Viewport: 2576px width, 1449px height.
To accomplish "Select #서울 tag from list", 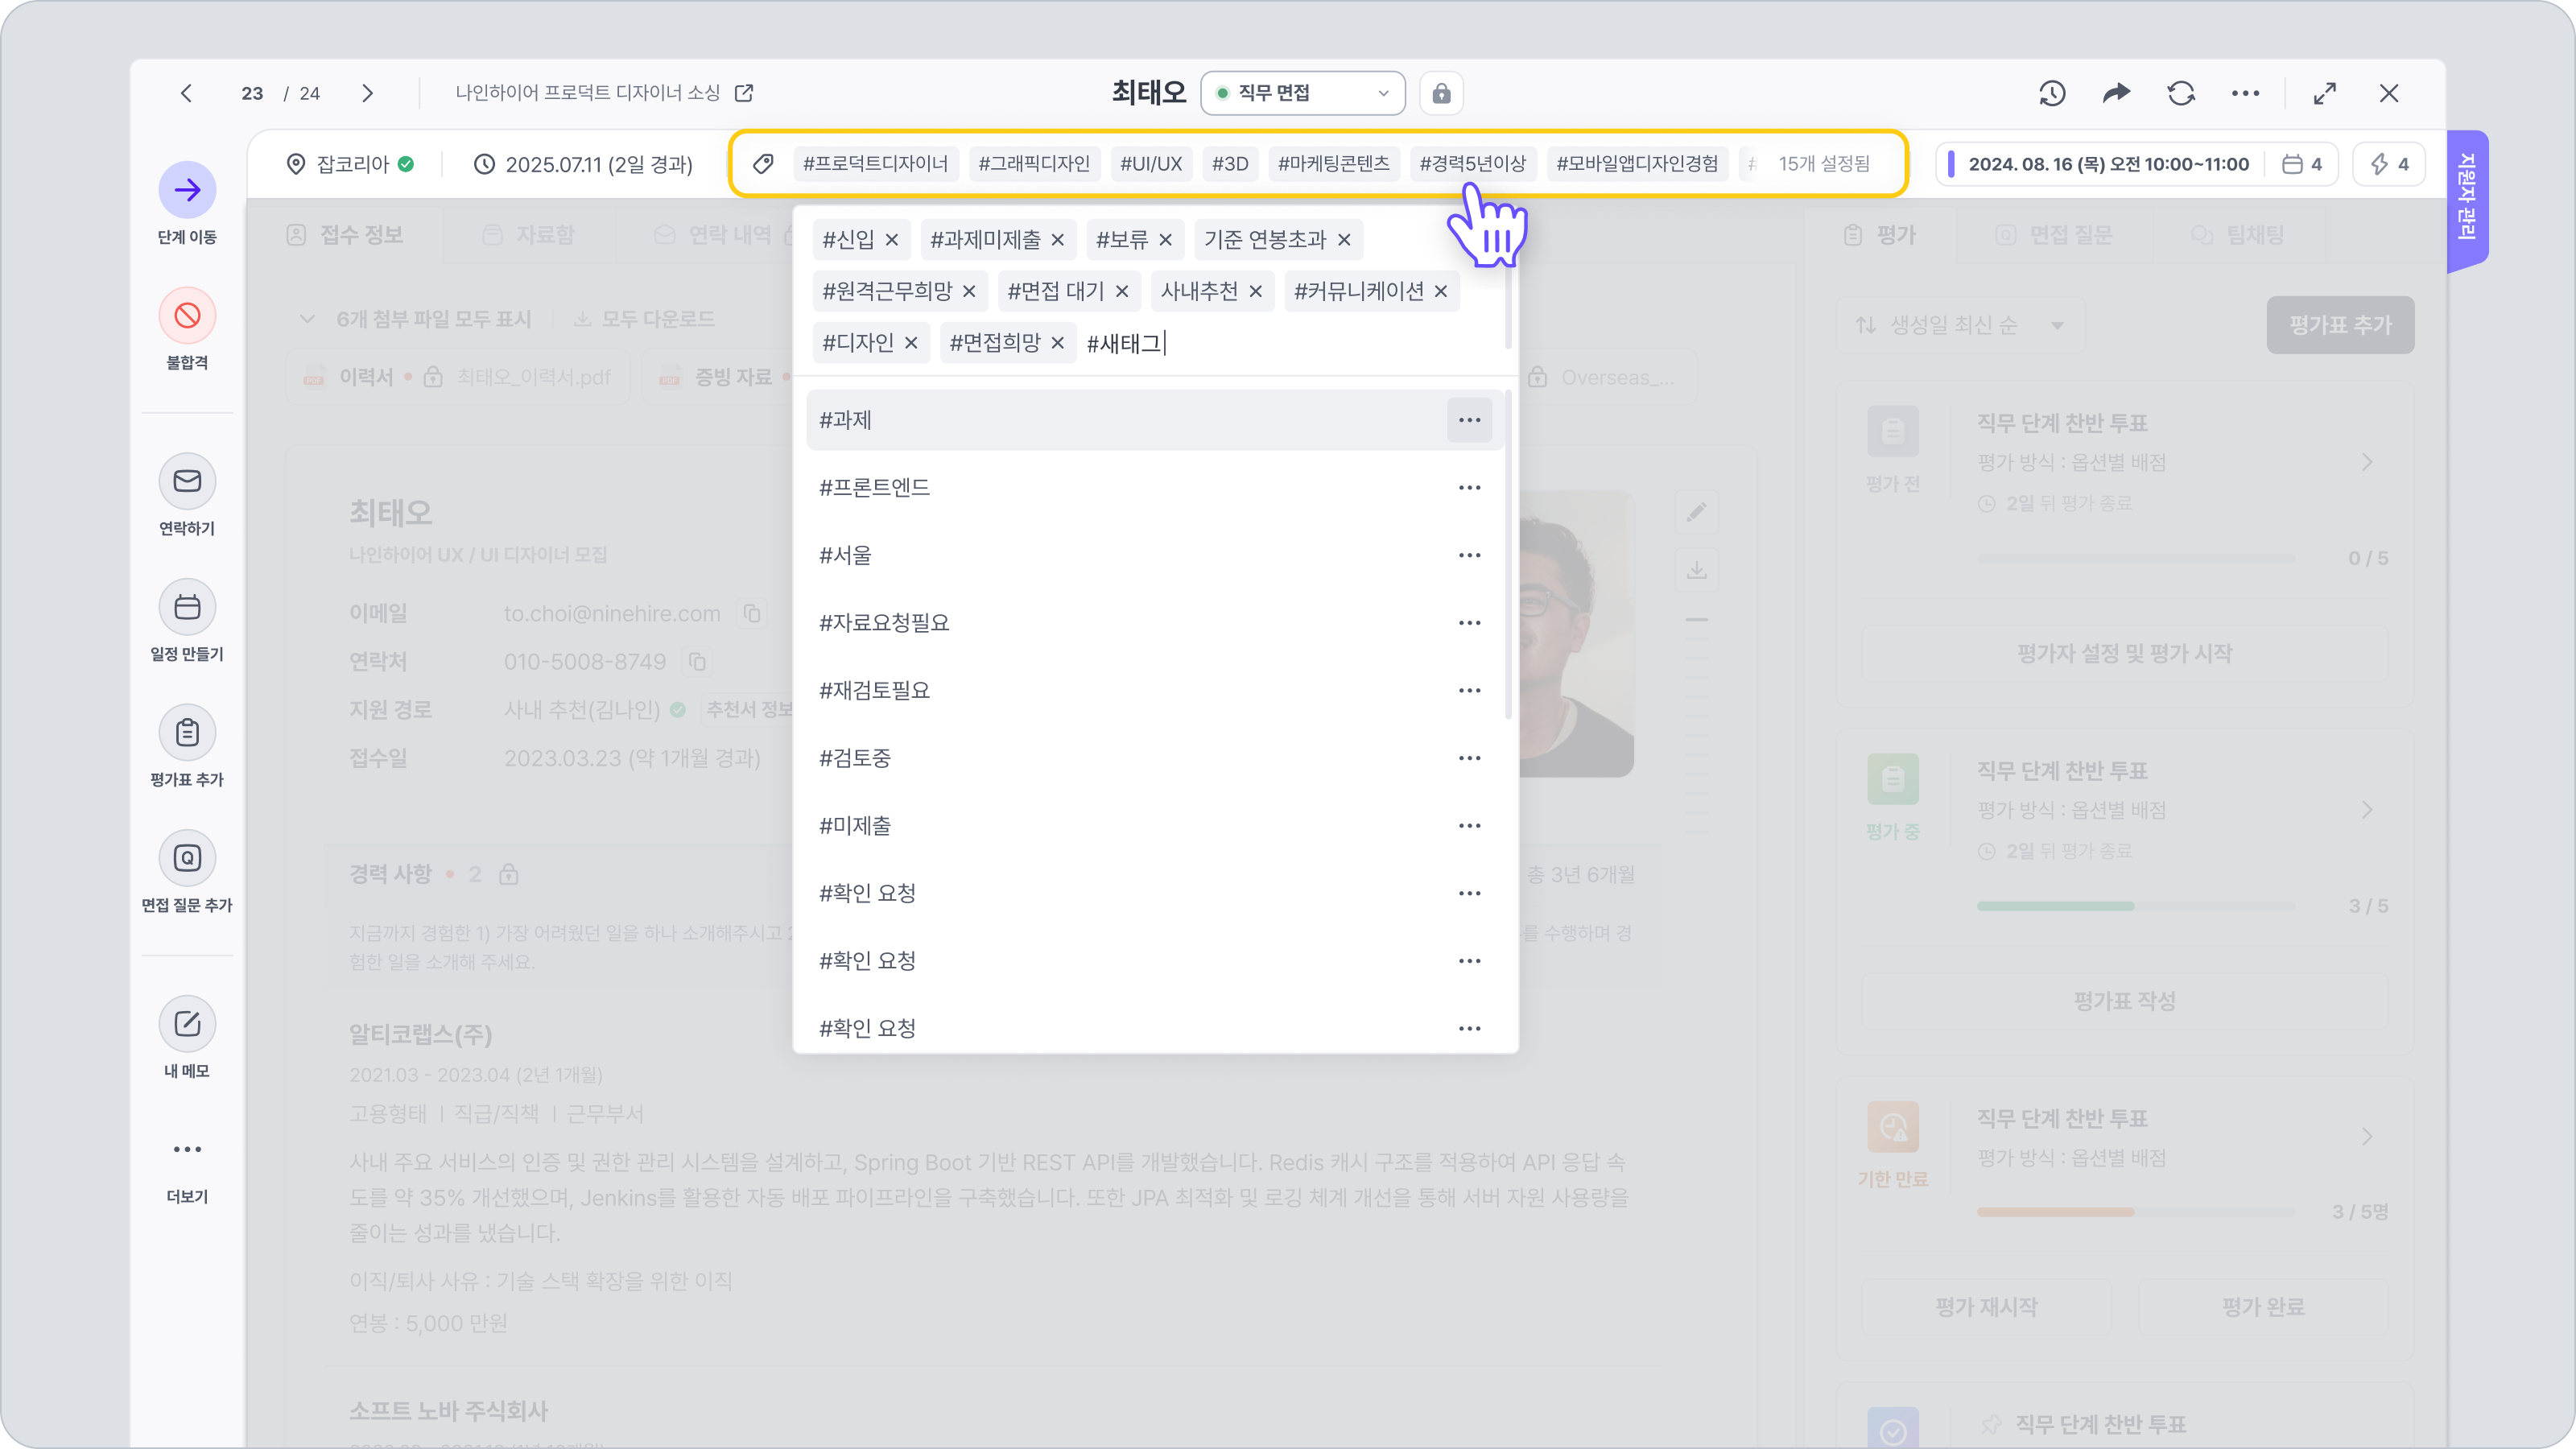I will pos(846,555).
